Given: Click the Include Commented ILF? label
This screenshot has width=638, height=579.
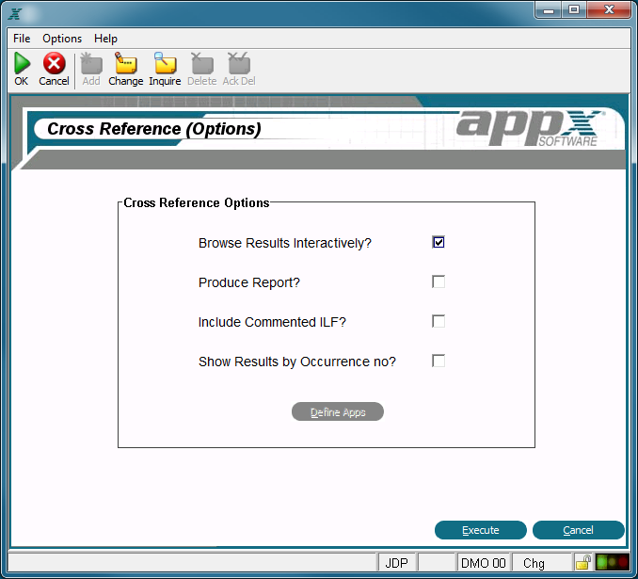Looking at the screenshot, I should (x=272, y=322).
